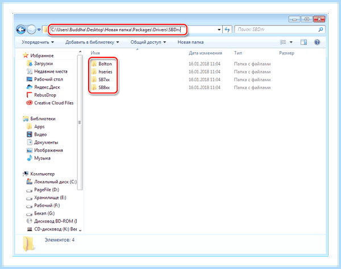Refresh the SBDrv folder view
341x269 pixels.
(227, 30)
